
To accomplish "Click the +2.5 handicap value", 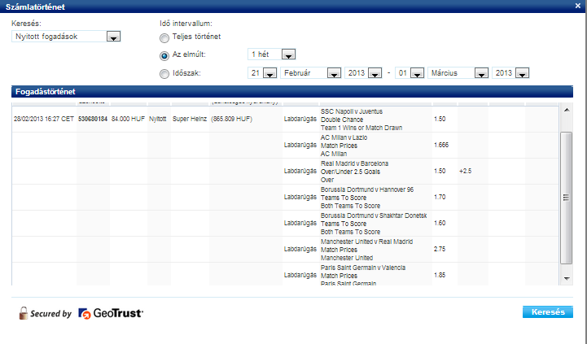I will [x=466, y=171].
